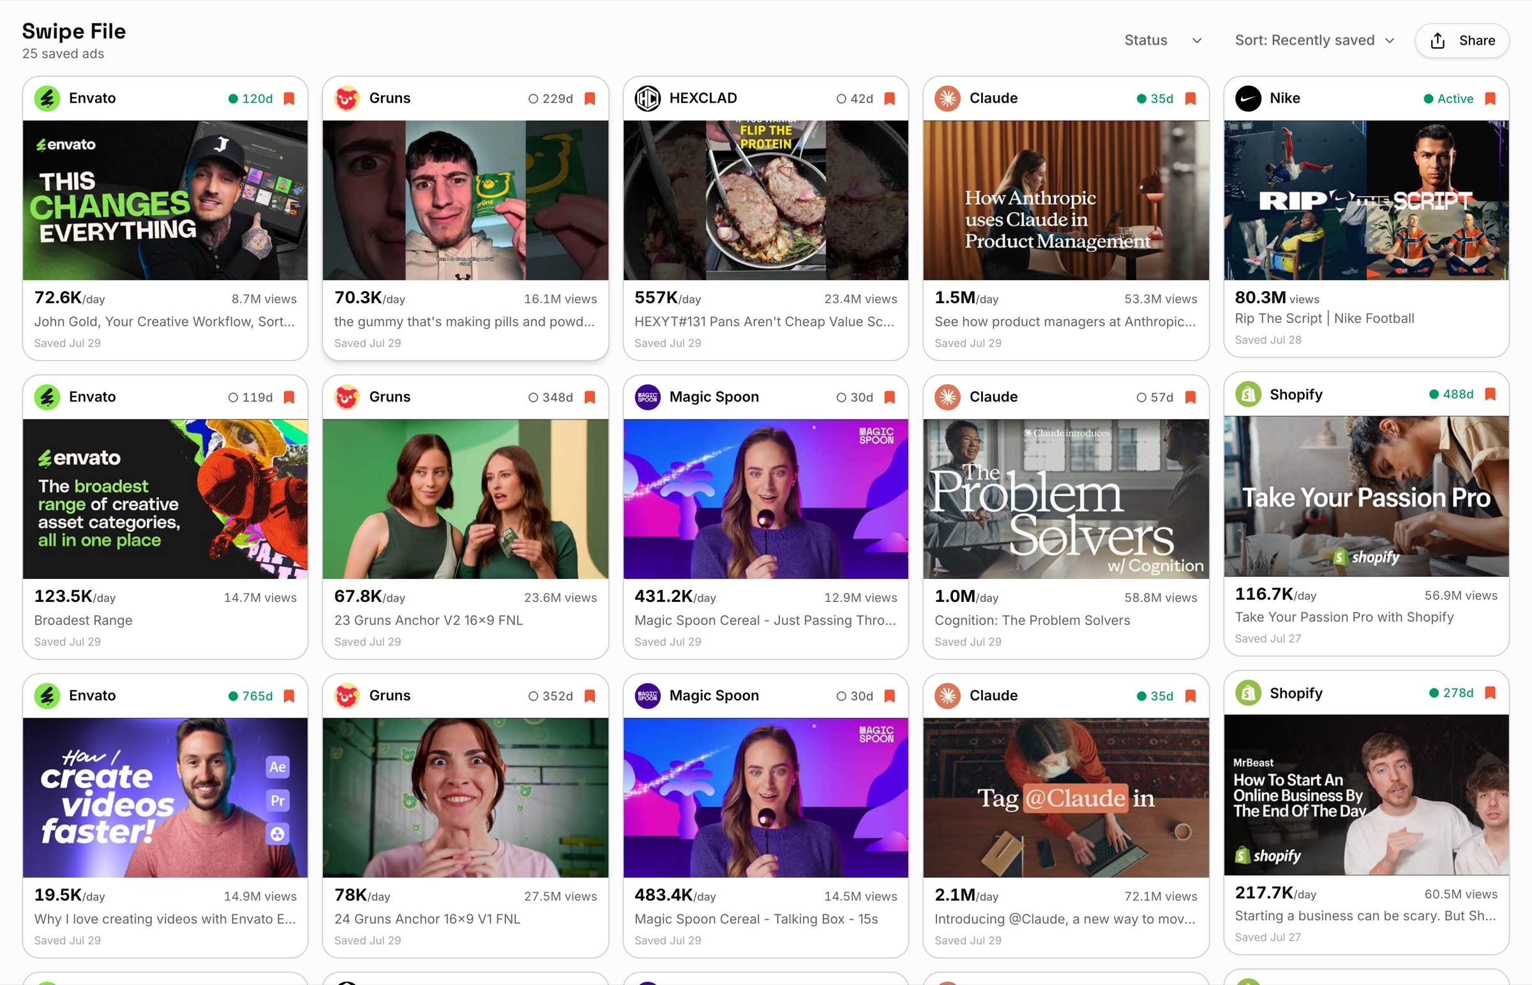Open the 'Problem Solvers' Claude thumbnail

coord(1066,499)
